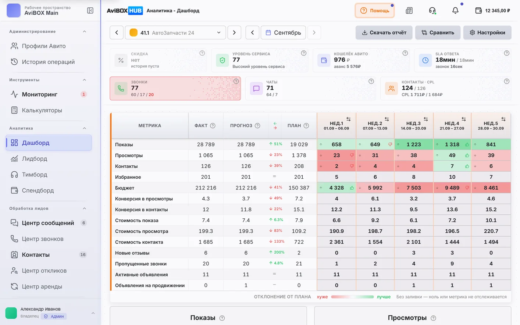Click the headset support icon

[432, 11]
